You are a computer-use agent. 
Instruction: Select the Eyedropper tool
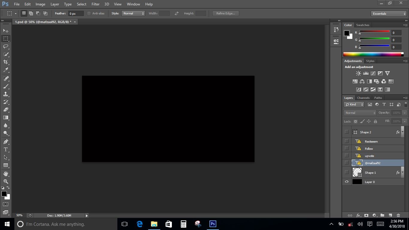[x=6, y=70]
